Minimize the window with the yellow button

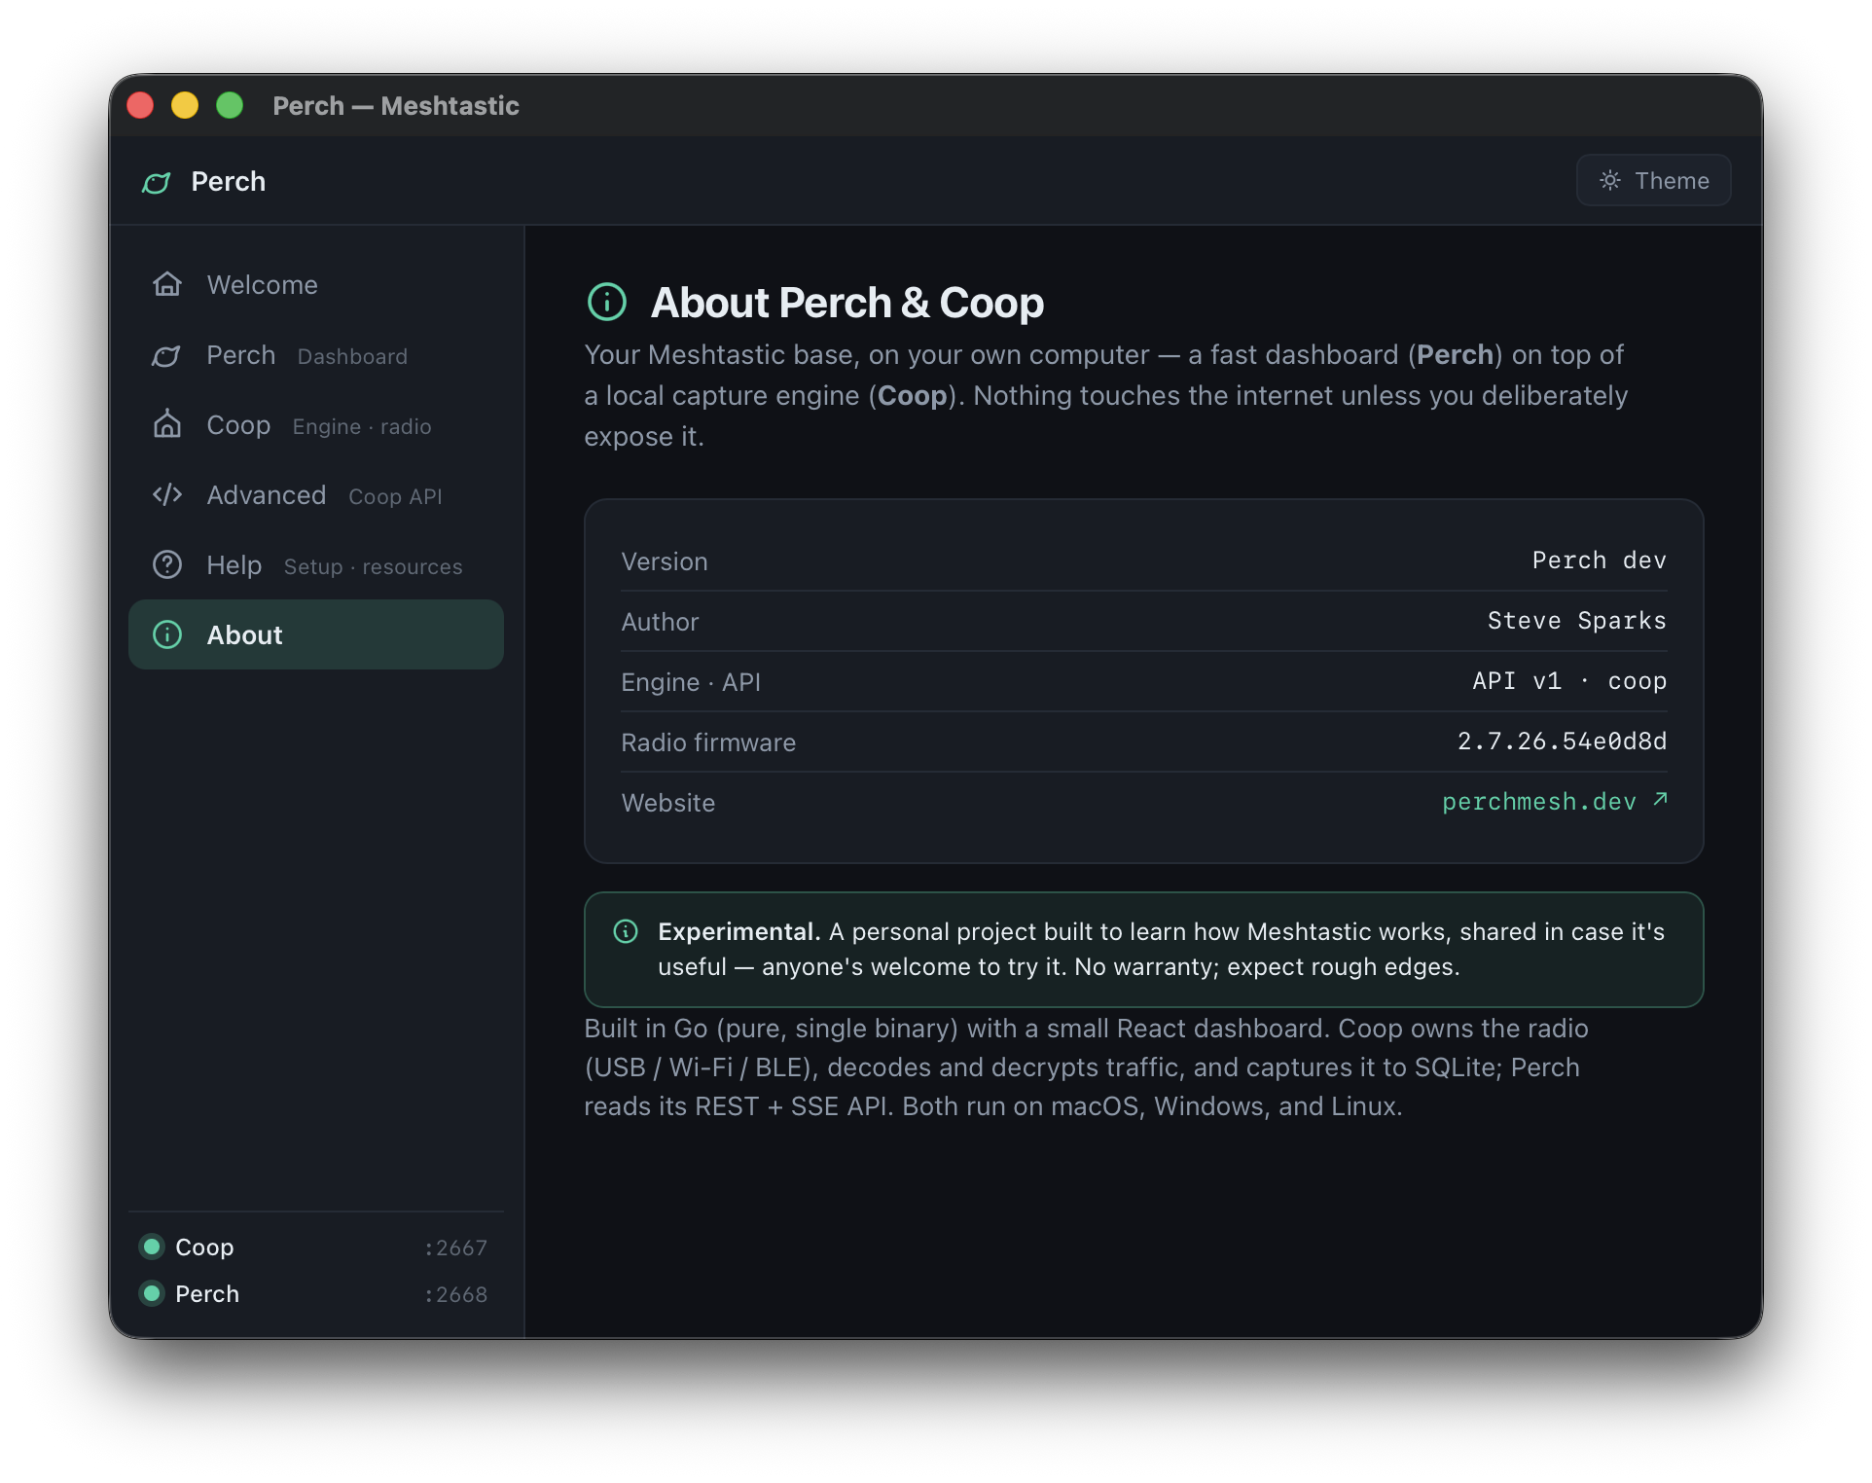(185, 105)
